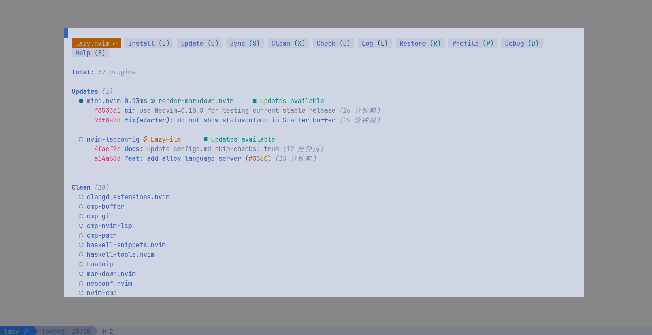
Task: Open the Log (L) view
Action: (375, 43)
